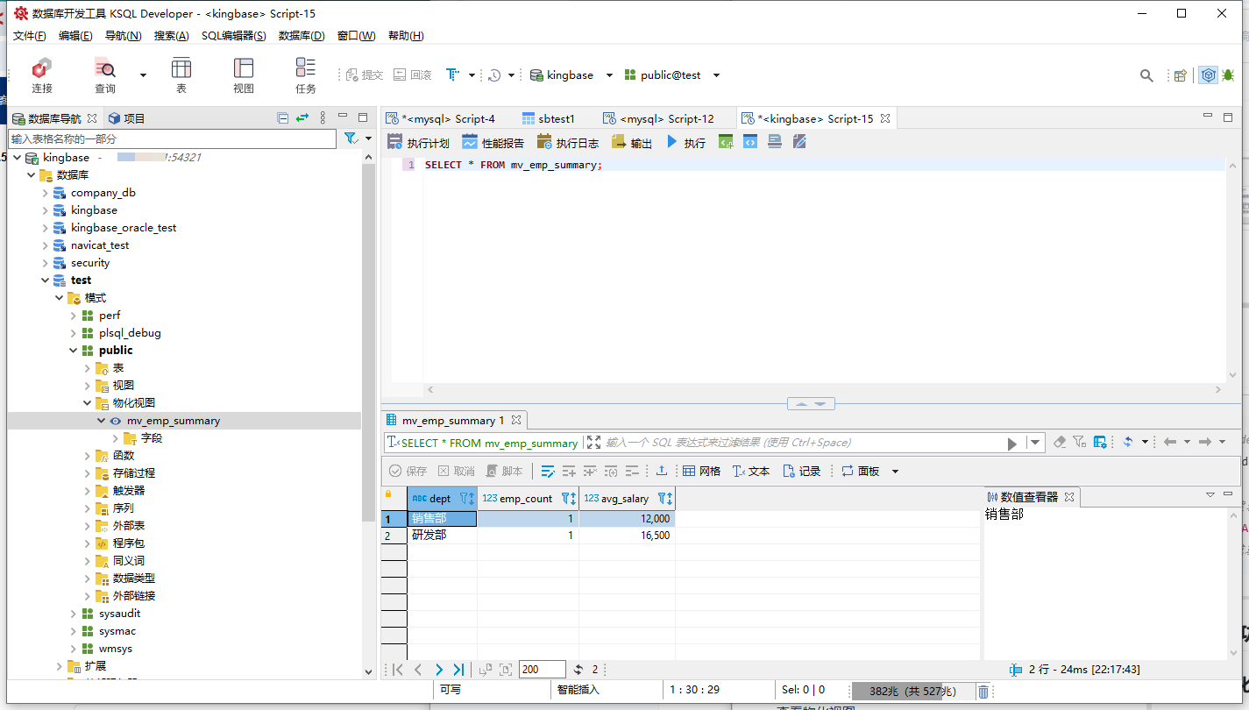Image resolution: width=1249 pixels, height=710 pixels.
Task: Switch to the <mysql> Script-12 tab
Action: [658, 118]
